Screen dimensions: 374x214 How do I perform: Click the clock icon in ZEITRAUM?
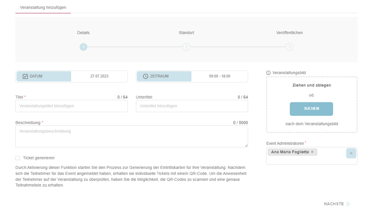(x=146, y=76)
